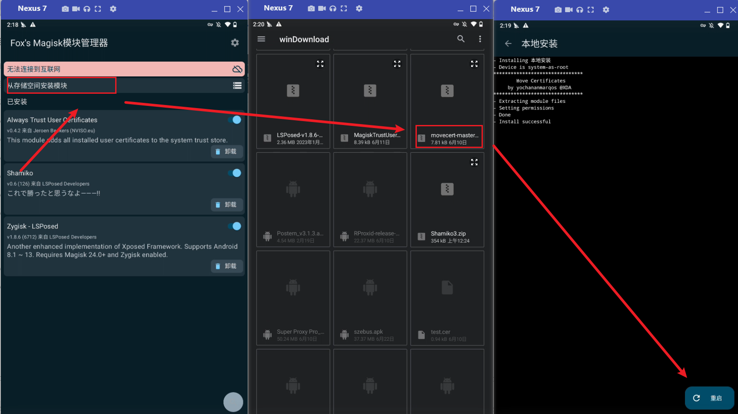
Task: Toggle fullscreen in left Nexus 7 window
Action: tap(98, 9)
